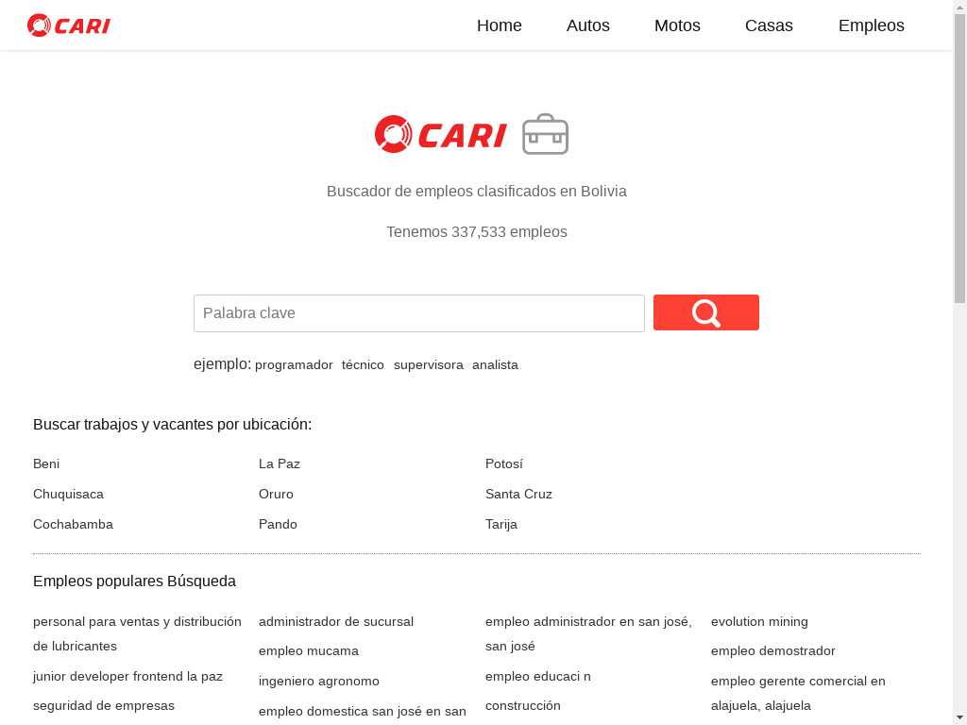The image size is (967, 725).
Task: Open 'empleo mucama' search
Action: 309,650
